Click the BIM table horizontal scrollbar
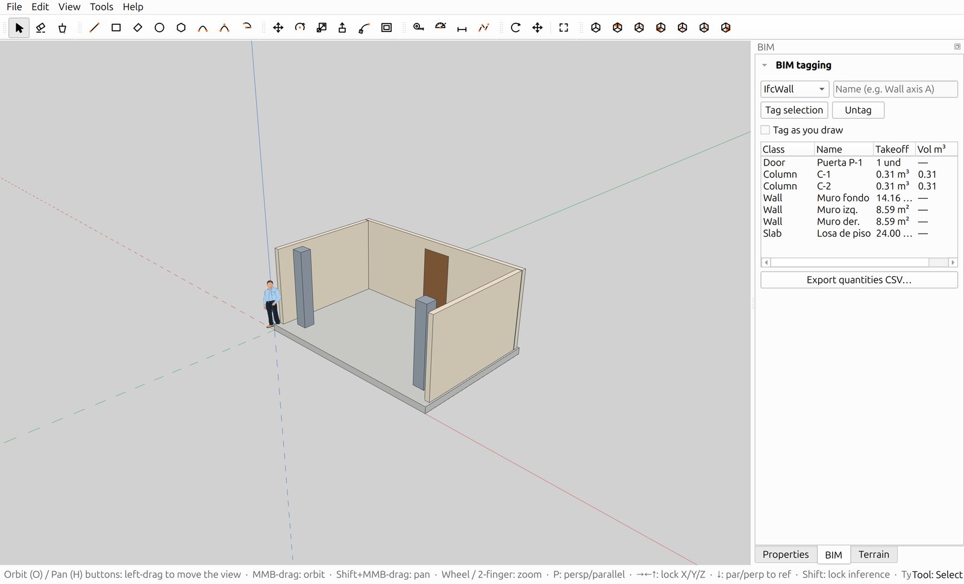The width and height of the screenshot is (964, 584). click(859, 262)
